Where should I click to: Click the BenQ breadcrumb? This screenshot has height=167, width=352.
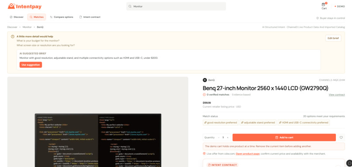(x=40, y=27)
